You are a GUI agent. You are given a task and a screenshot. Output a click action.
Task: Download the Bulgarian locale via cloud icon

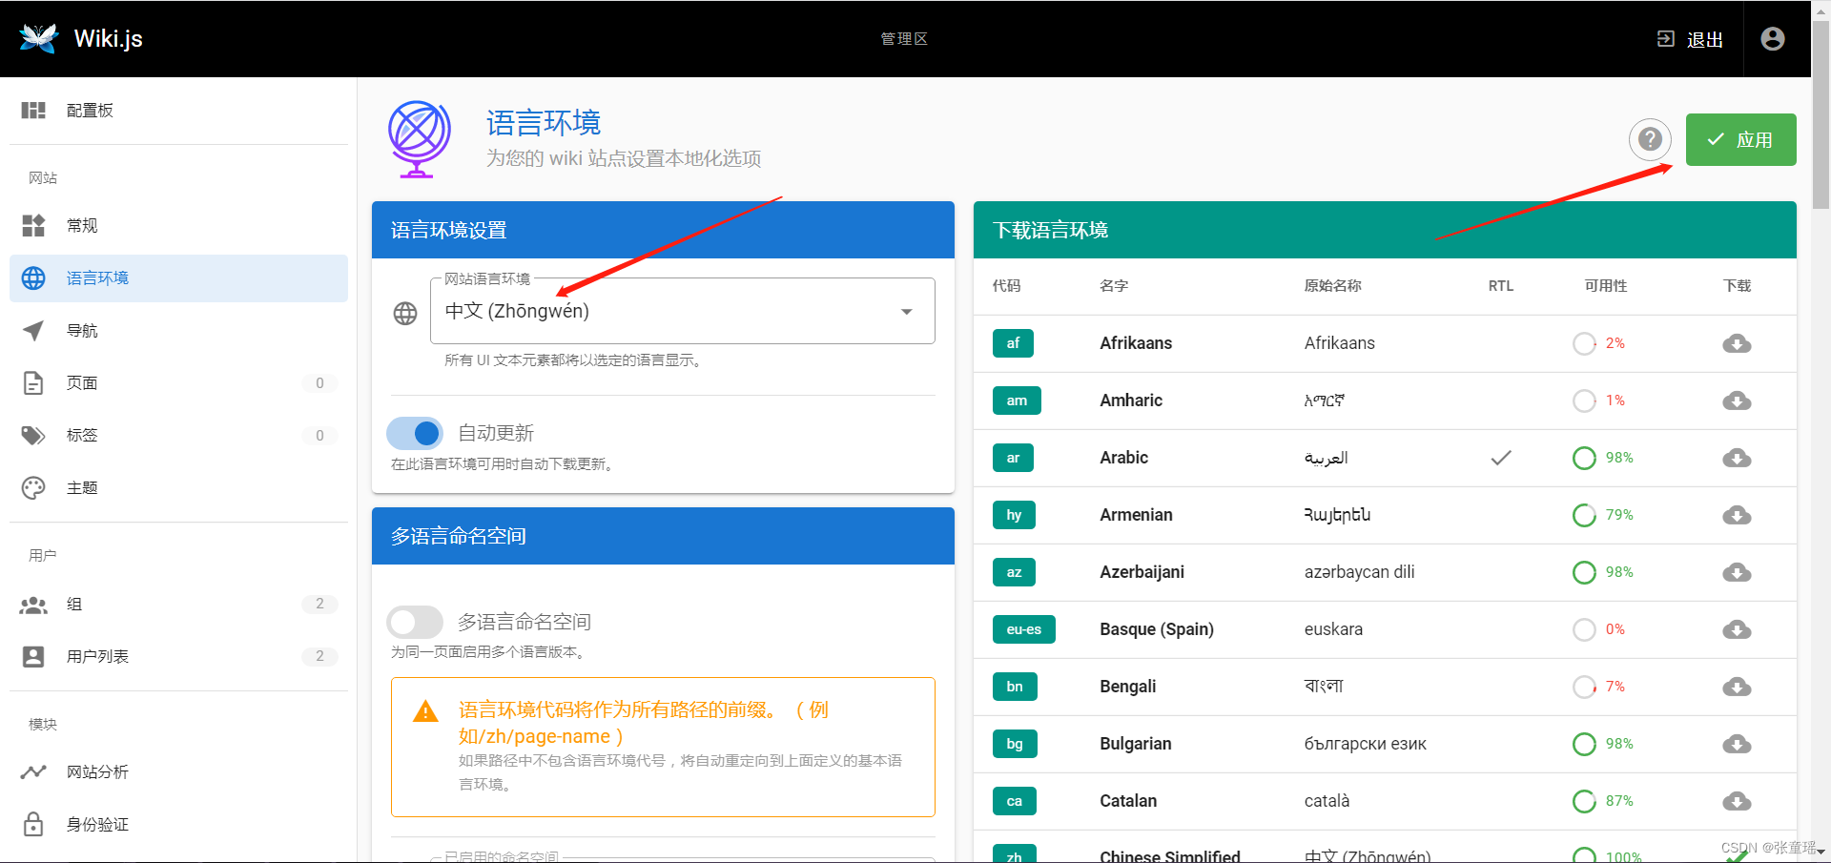pyautogui.click(x=1737, y=744)
